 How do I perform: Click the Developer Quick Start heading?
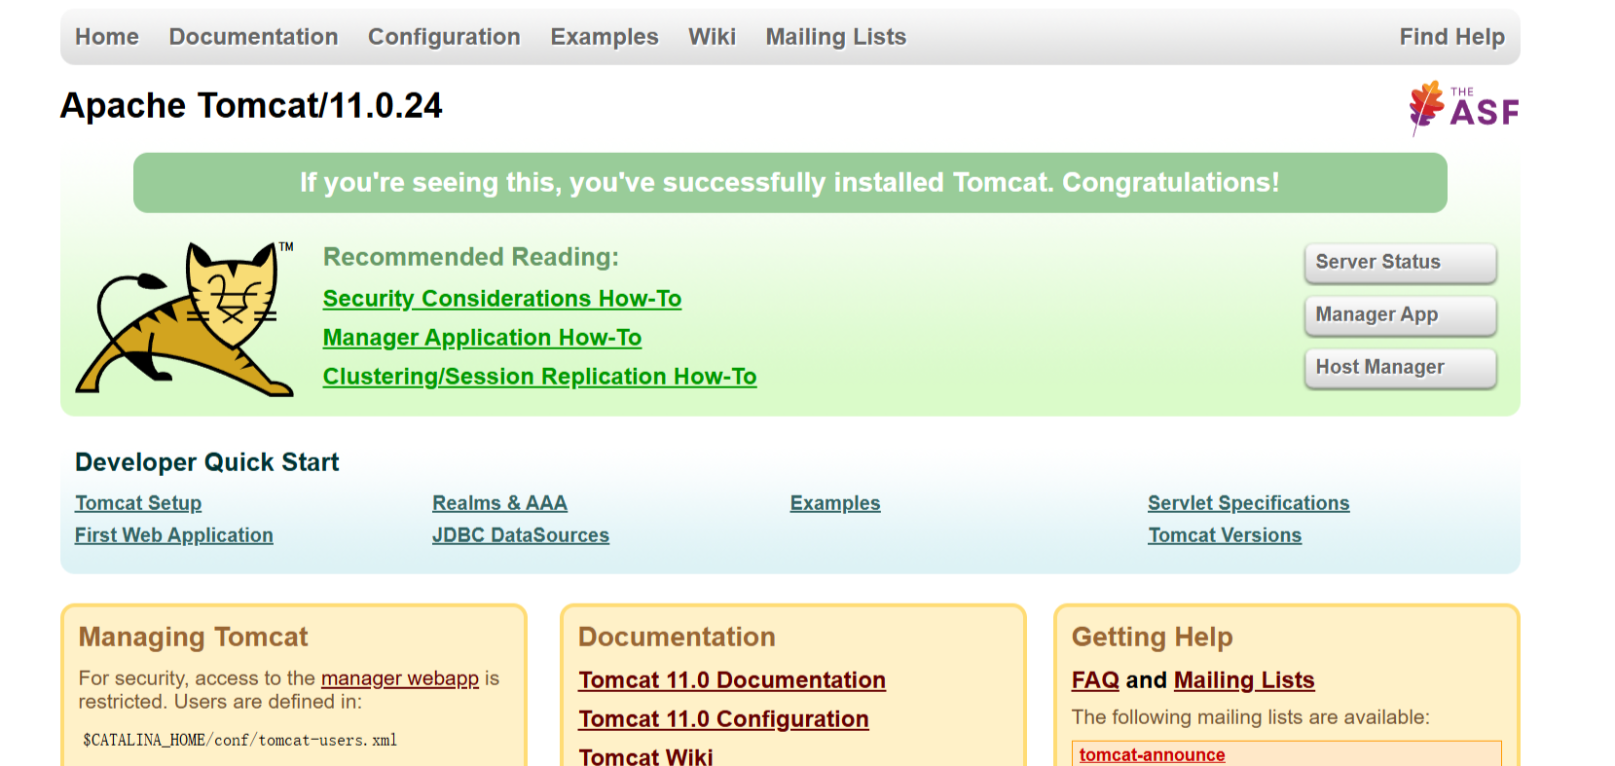[x=207, y=462]
